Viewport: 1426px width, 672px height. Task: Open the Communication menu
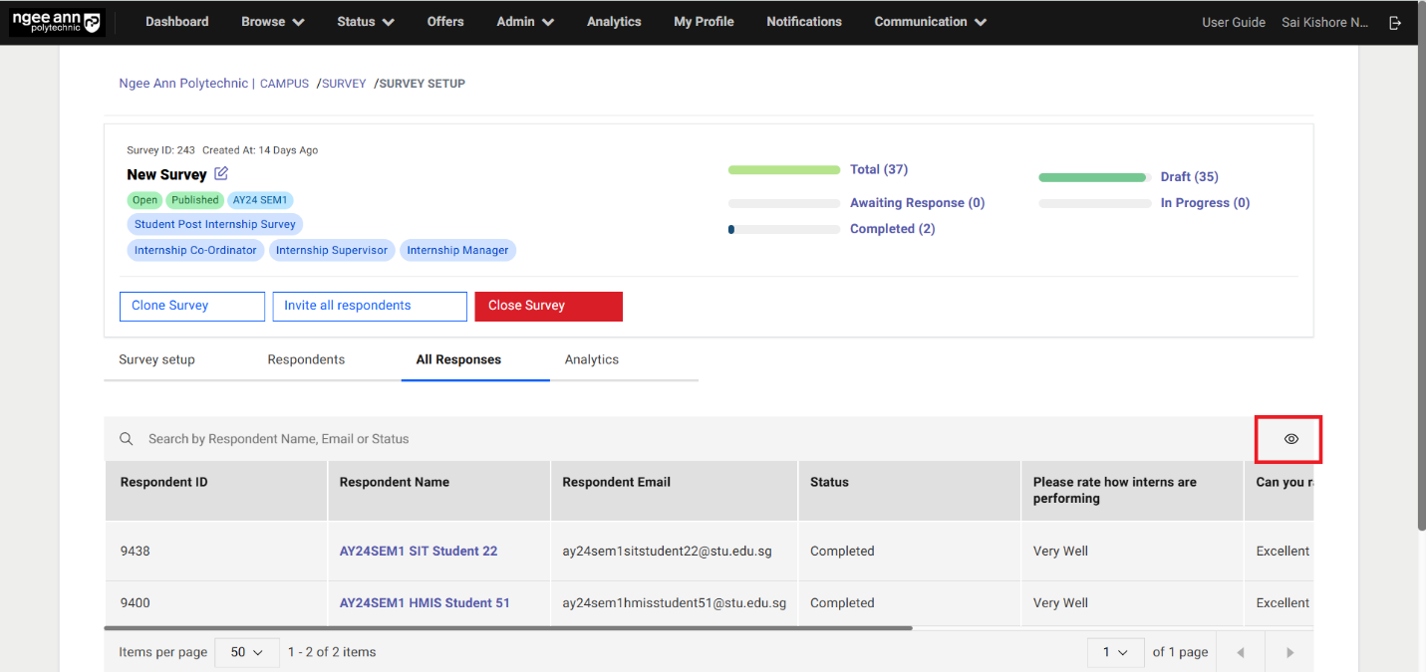click(x=930, y=22)
